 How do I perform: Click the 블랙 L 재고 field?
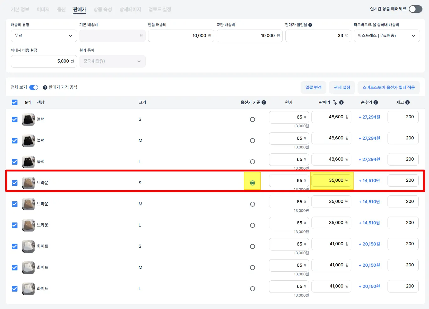[403, 159]
